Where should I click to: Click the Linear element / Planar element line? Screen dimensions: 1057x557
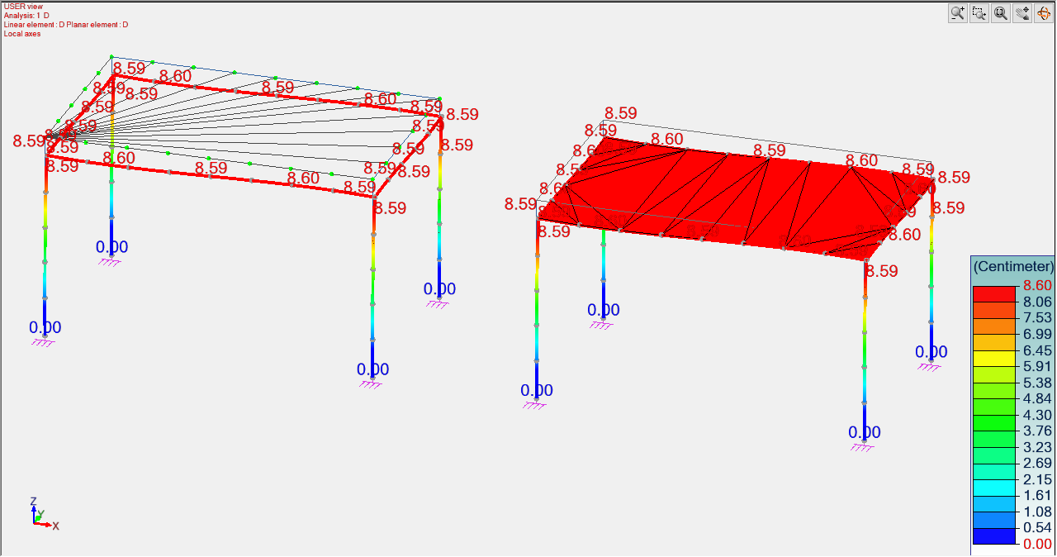point(66,25)
